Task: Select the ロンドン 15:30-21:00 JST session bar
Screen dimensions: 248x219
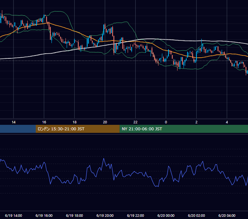Action: click(x=77, y=129)
